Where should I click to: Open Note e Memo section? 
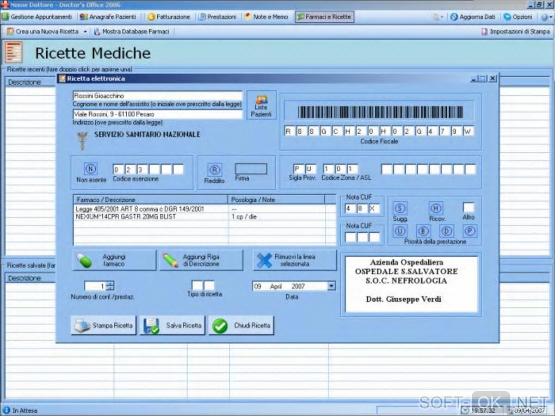click(x=266, y=17)
